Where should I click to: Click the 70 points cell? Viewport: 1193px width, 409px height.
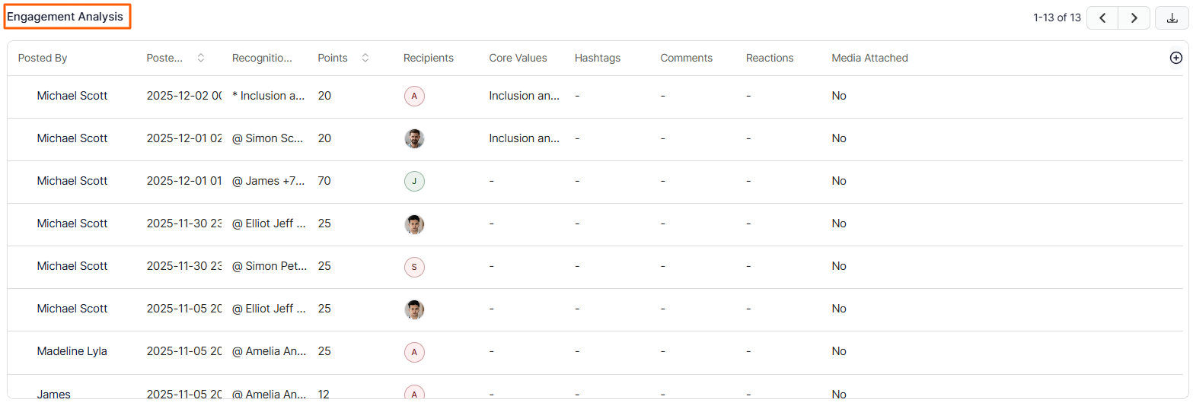pyautogui.click(x=324, y=181)
